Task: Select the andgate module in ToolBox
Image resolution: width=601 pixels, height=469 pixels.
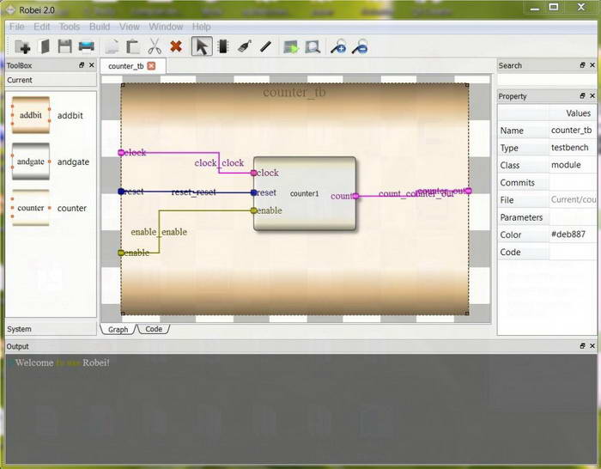Action: pyautogui.click(x=31, y=161)
